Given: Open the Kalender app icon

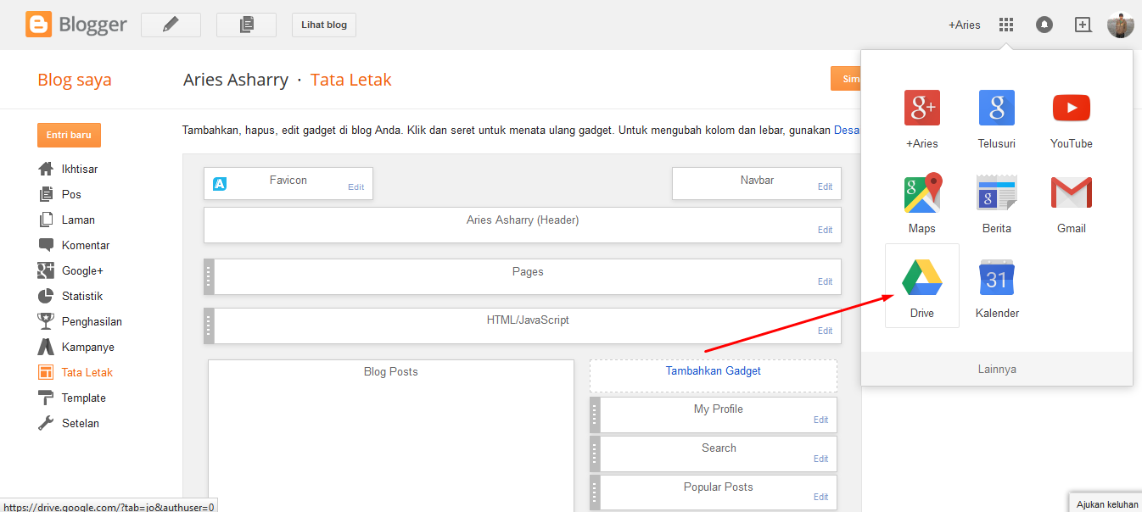Looking at the screenshot, I should pos(997,287).
